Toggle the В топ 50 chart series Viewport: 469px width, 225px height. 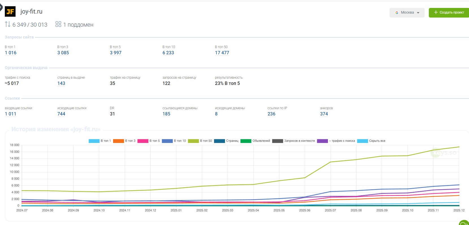(200, 141)
